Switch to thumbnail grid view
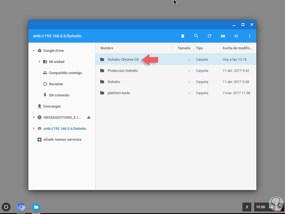Image resolution: width=285 pixels, height=214 pixels. click(x=223, y=36)
